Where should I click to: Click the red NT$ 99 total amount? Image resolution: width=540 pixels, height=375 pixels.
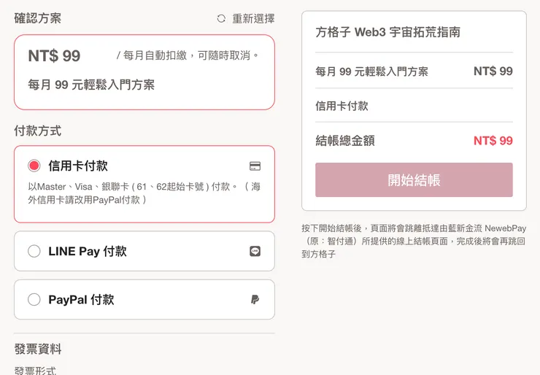(493, 141)
